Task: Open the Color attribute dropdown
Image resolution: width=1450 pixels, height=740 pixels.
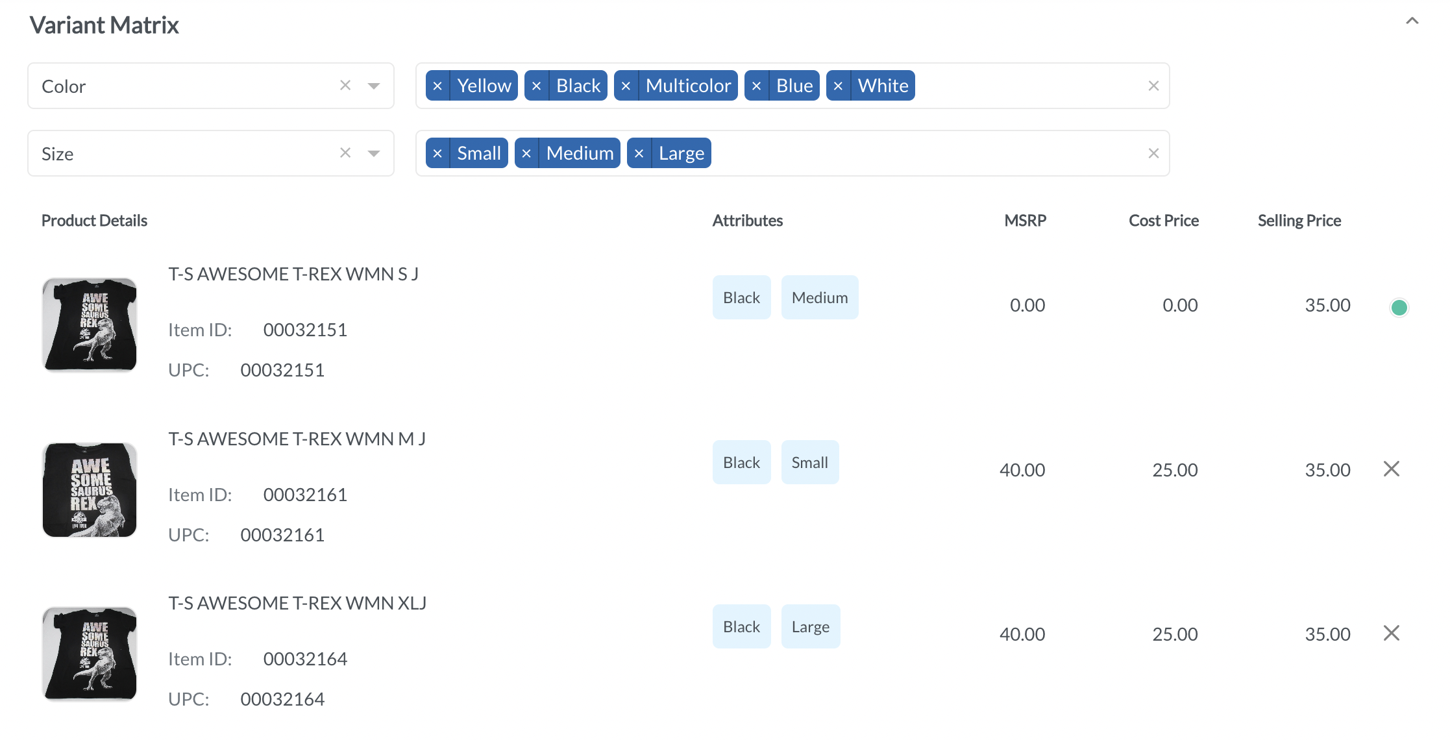Action: pos(374,86)
